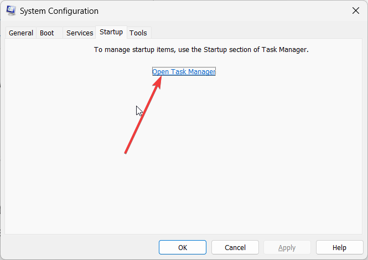Viewport: 368px width, 260px height.
Task: Click the empty button bar area left of OK
Action: tap(80, 247)
